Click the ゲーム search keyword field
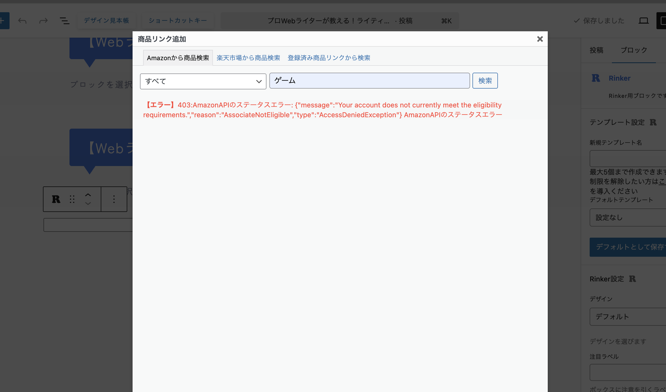This screenshot has width=666, height=392. (369, 81)
